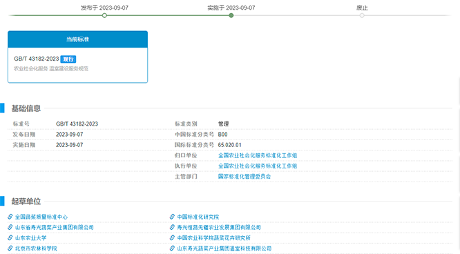
Task: Click the 废止 timeline node
Action: point(362,15)
